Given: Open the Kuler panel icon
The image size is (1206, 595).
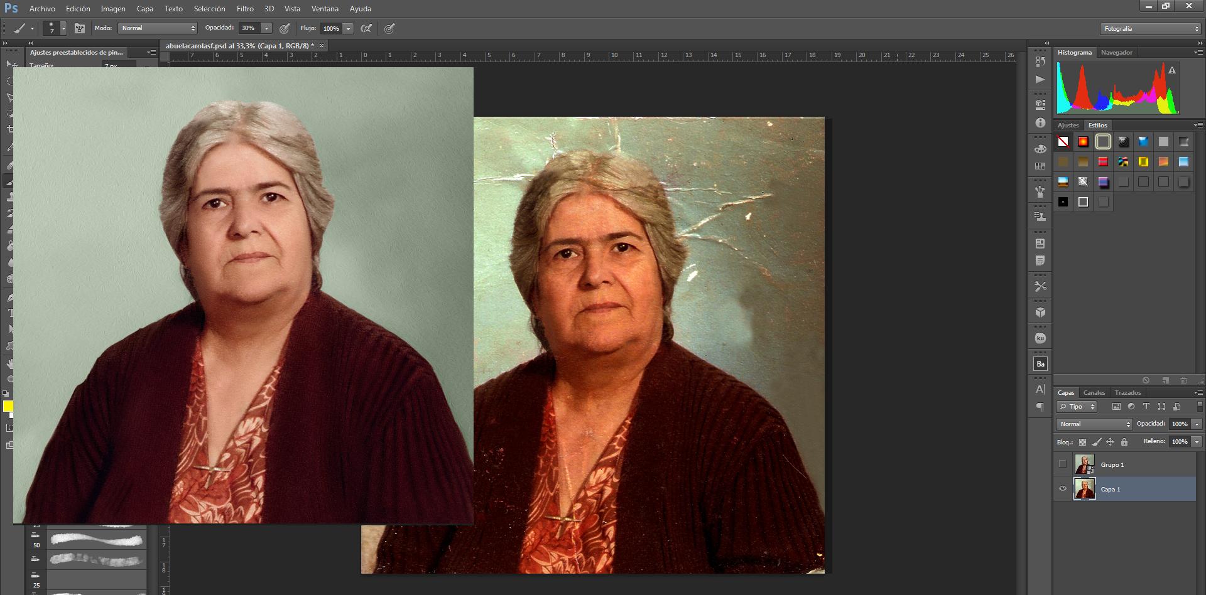Looking at the screenshot, I should (1040, 336).
